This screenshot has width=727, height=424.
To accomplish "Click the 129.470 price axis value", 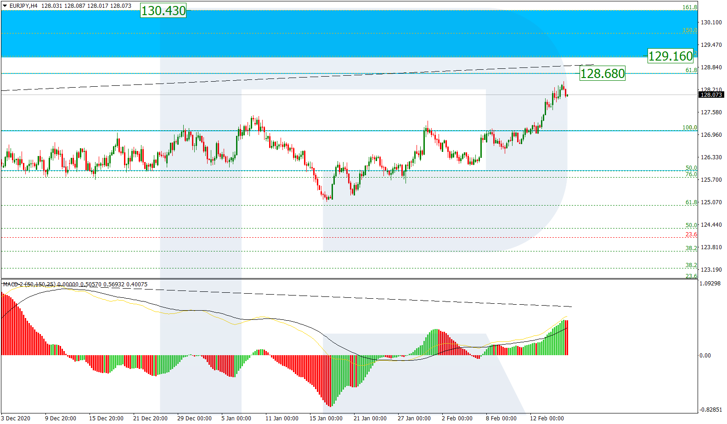I will tap(711, 45).
